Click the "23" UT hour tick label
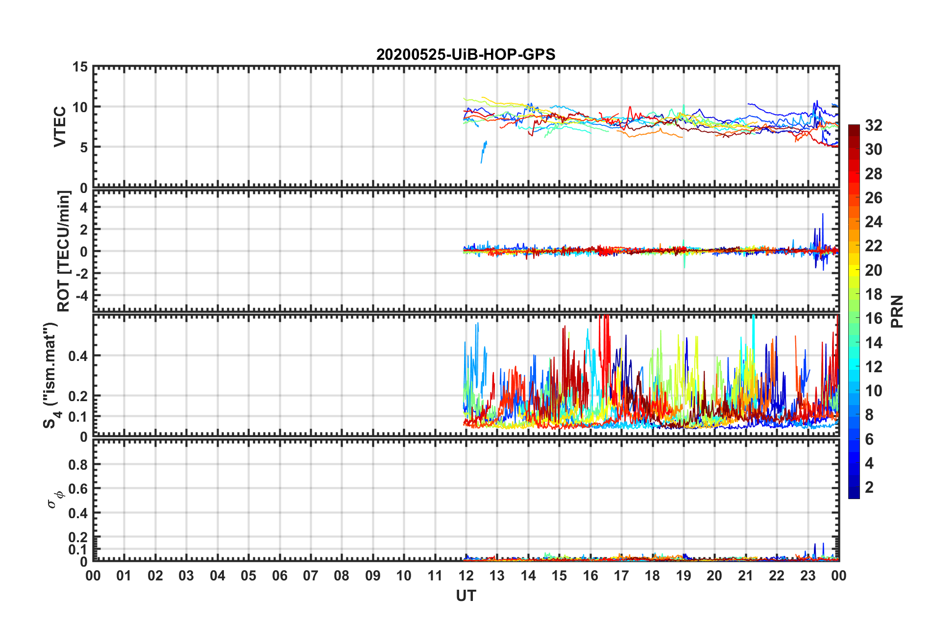932x623 pixels. click(808, 575)
